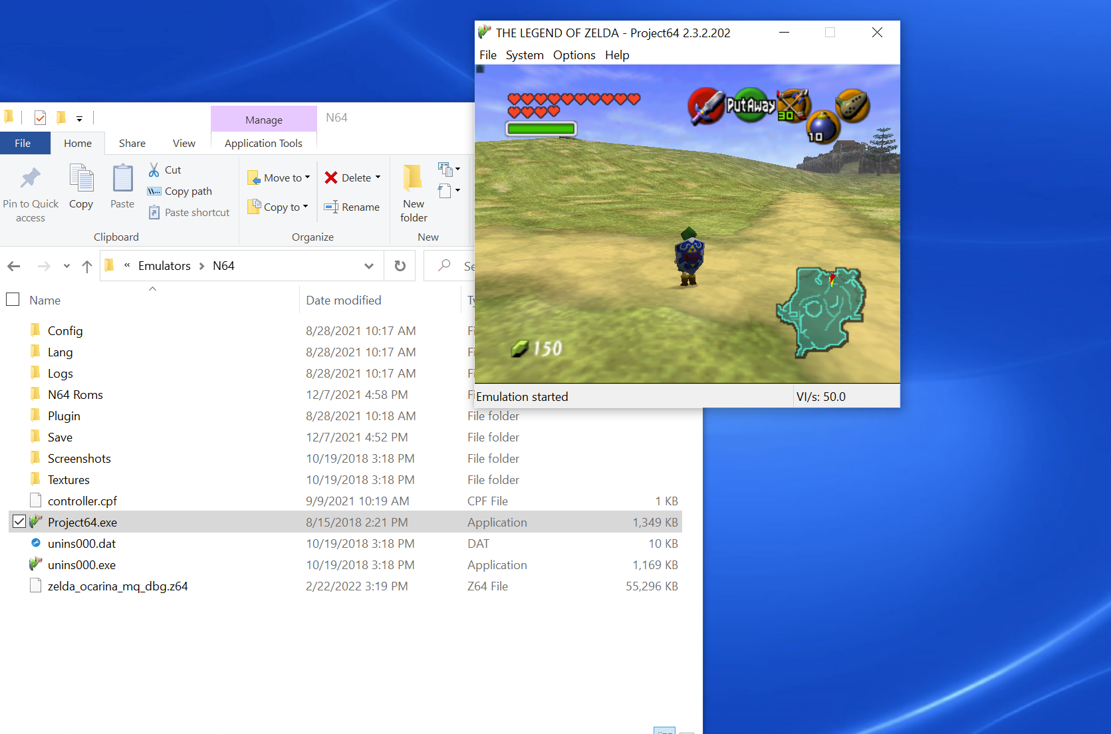Click the unins000.dat file icon
The width and height of the screenshot is (1111, 734).
pyautogui.click(x=36, y=543)
